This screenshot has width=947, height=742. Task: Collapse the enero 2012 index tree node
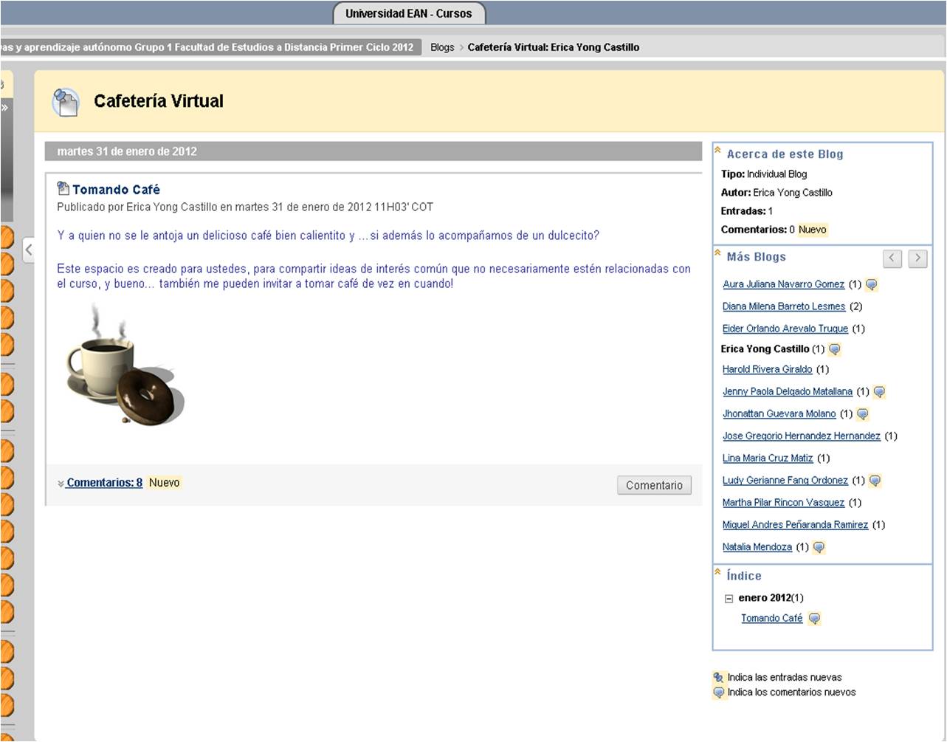[729, 599]
